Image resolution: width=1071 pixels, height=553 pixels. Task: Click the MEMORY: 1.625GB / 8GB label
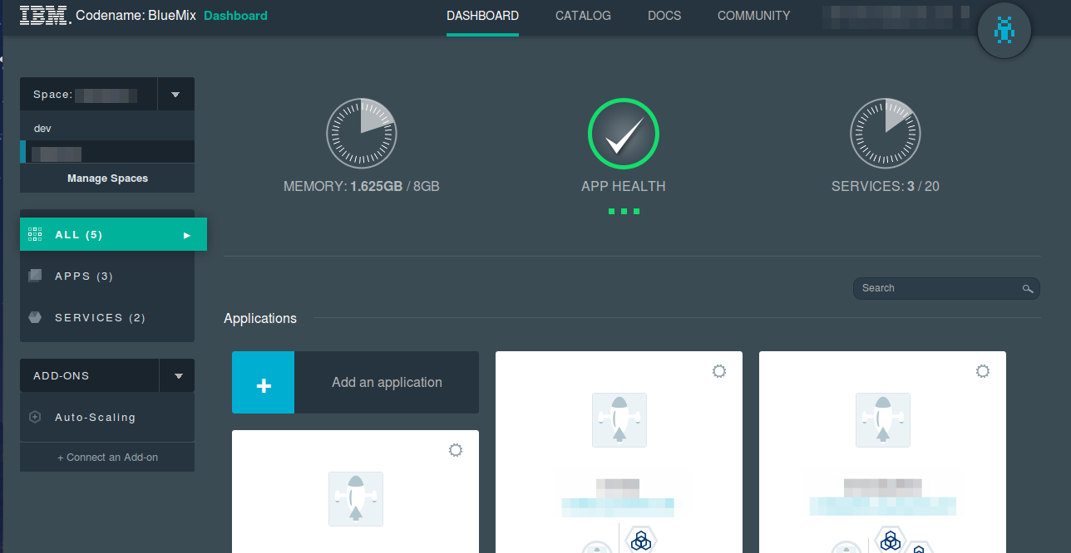pos(361,186)
